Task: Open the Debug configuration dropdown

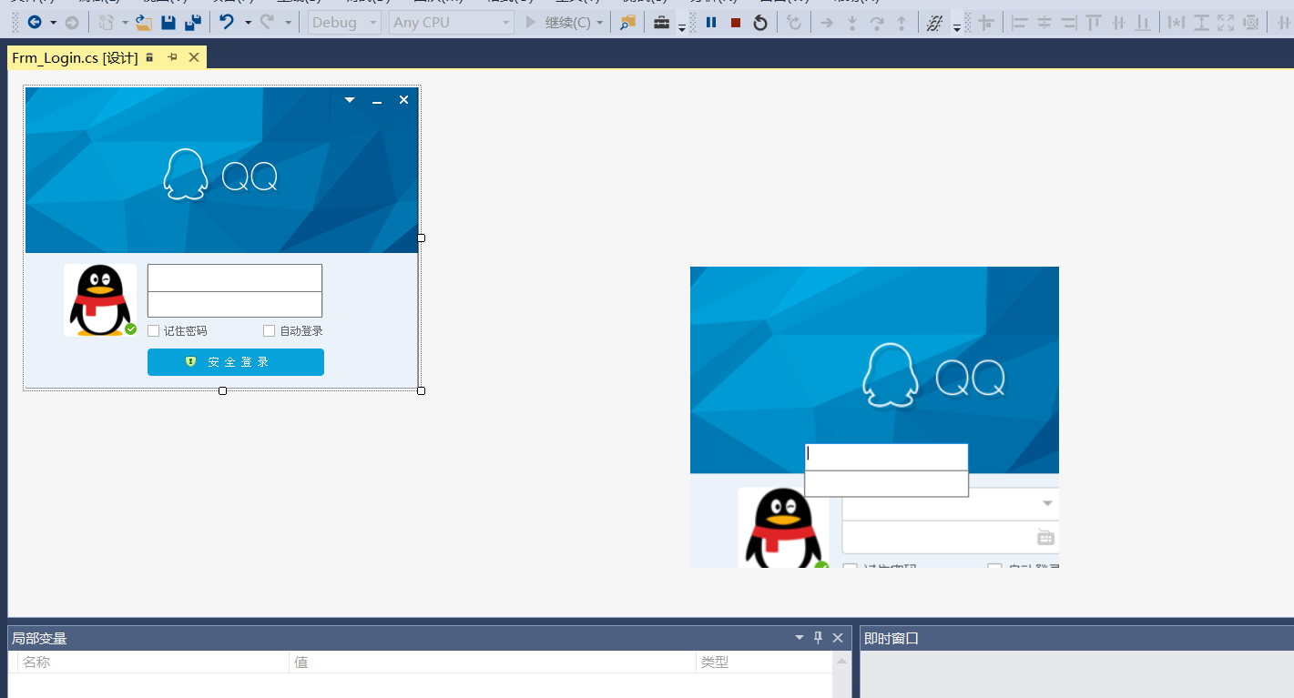Action: point(344,23)
